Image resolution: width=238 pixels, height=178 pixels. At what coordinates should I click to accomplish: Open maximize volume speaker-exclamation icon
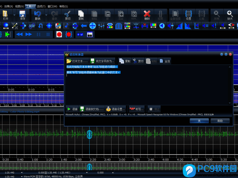(x=214, y=26)
